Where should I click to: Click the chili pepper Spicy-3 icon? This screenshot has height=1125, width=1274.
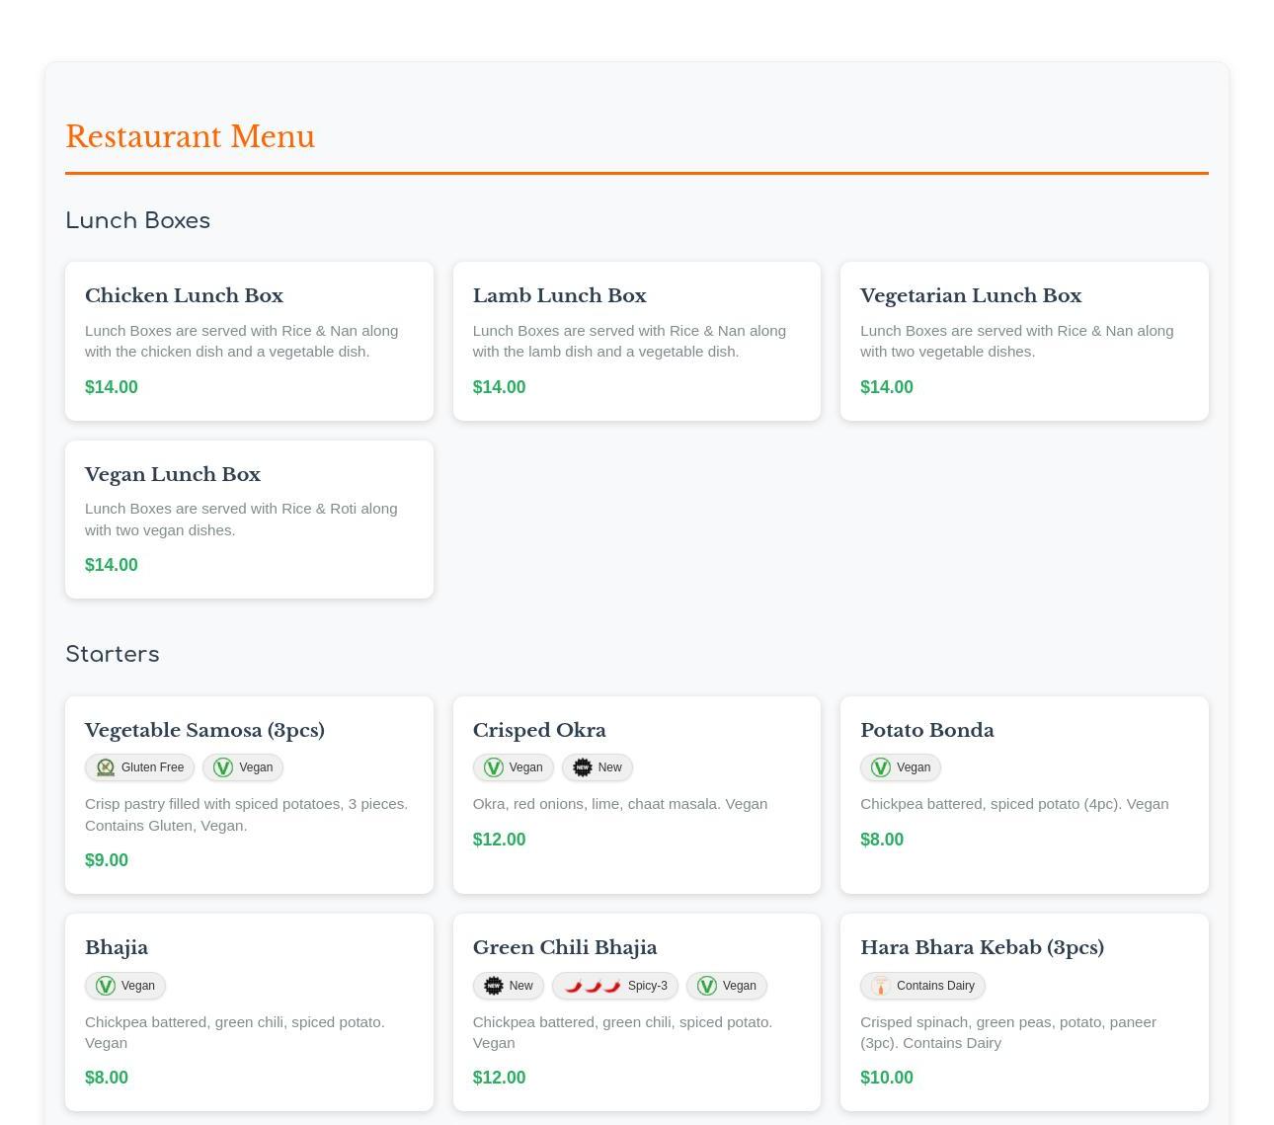click(593, 986)
